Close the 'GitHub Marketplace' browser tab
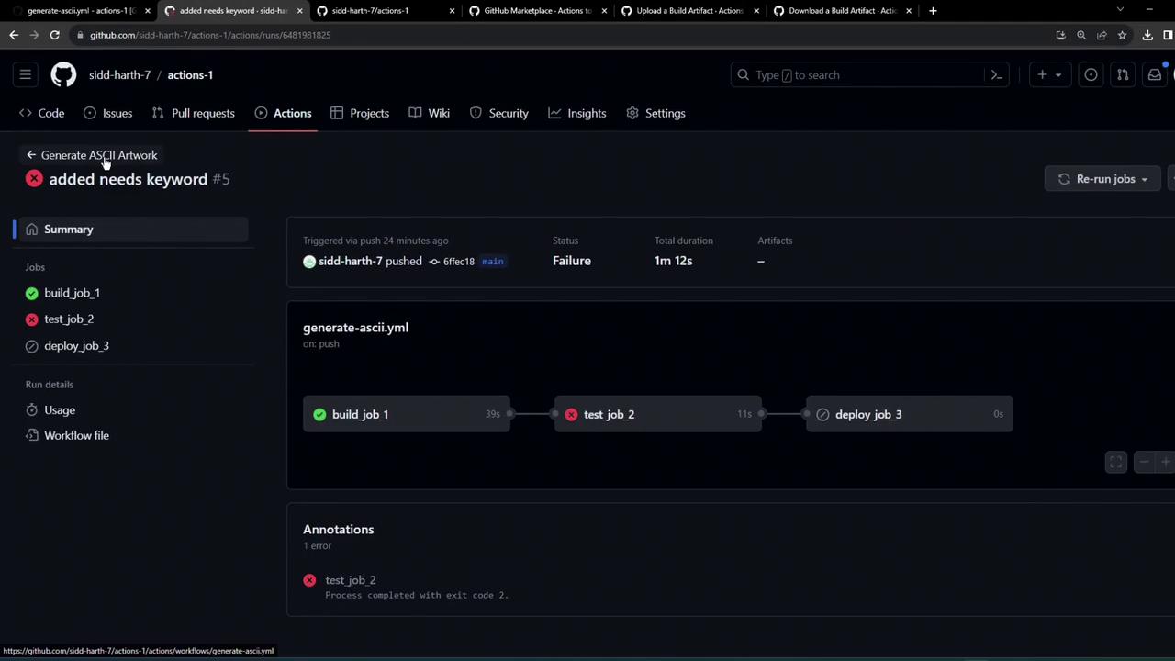The image size is (1175, 661). click(604, 11)
